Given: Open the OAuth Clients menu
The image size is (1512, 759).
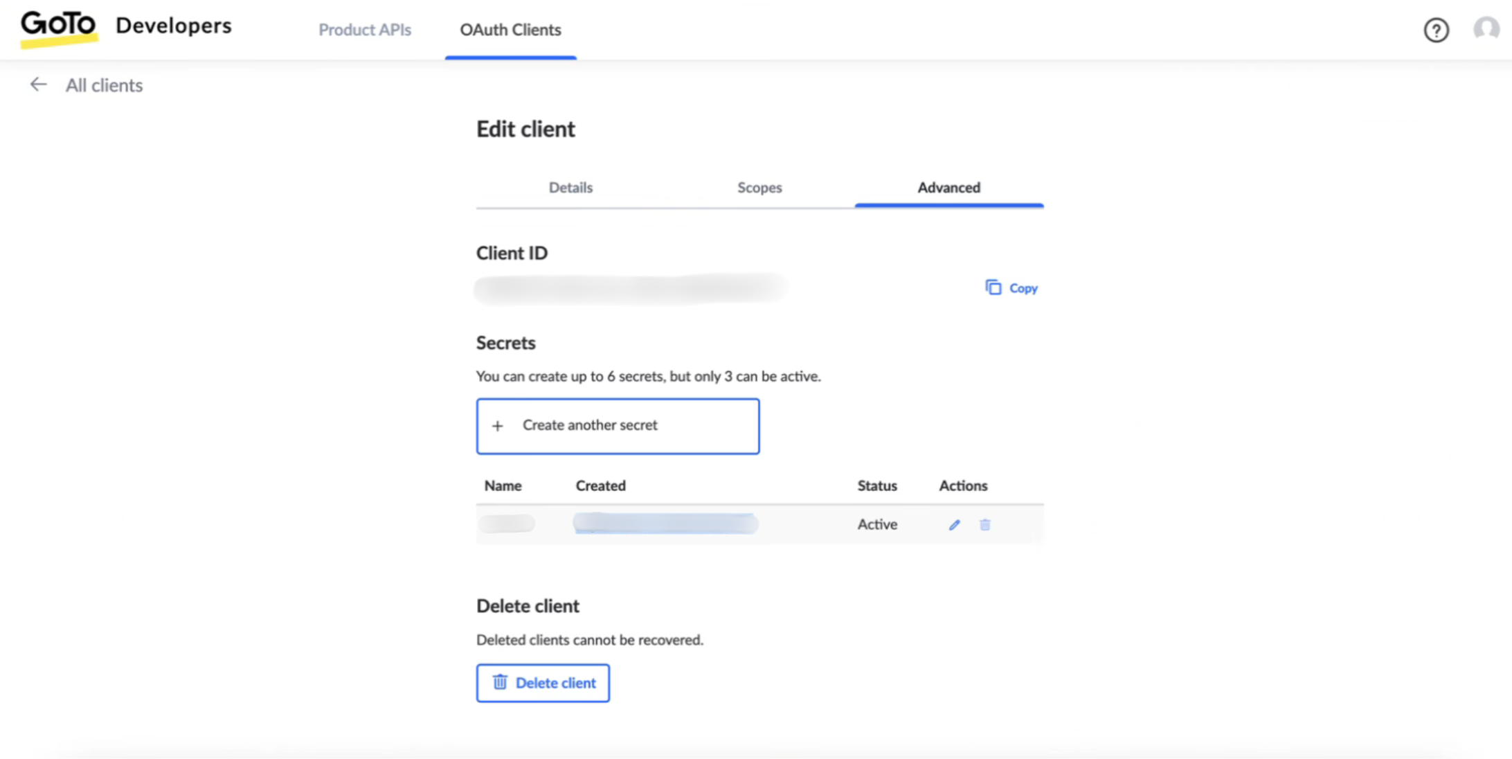Looking at the screenshot, I should point(510,30).
